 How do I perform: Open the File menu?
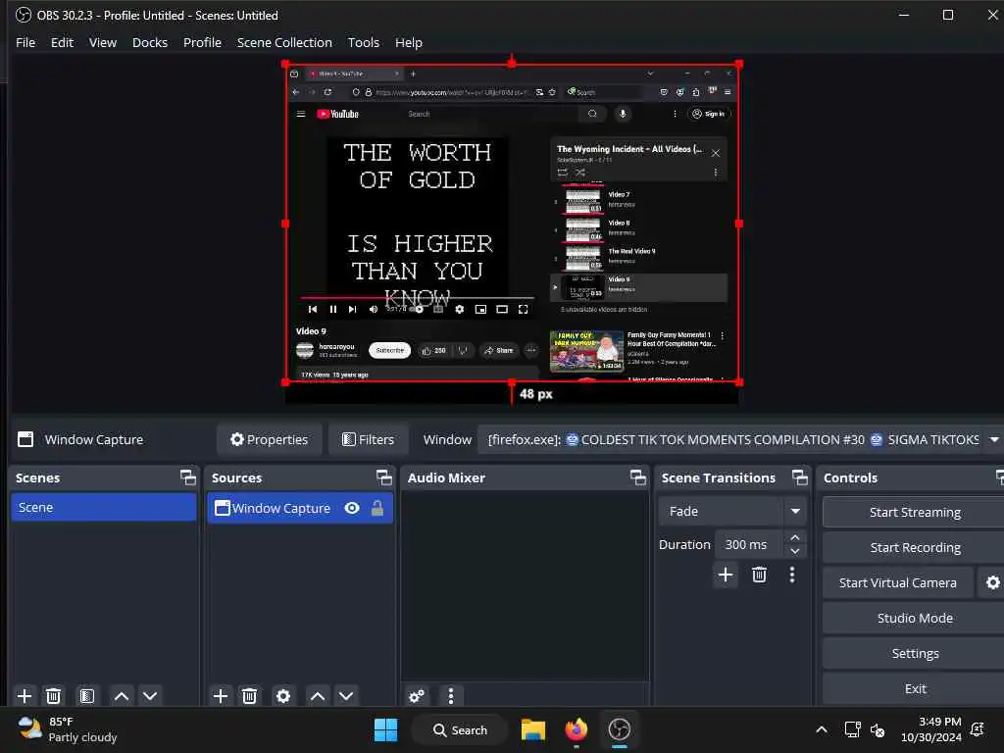[x=25, y=42]
